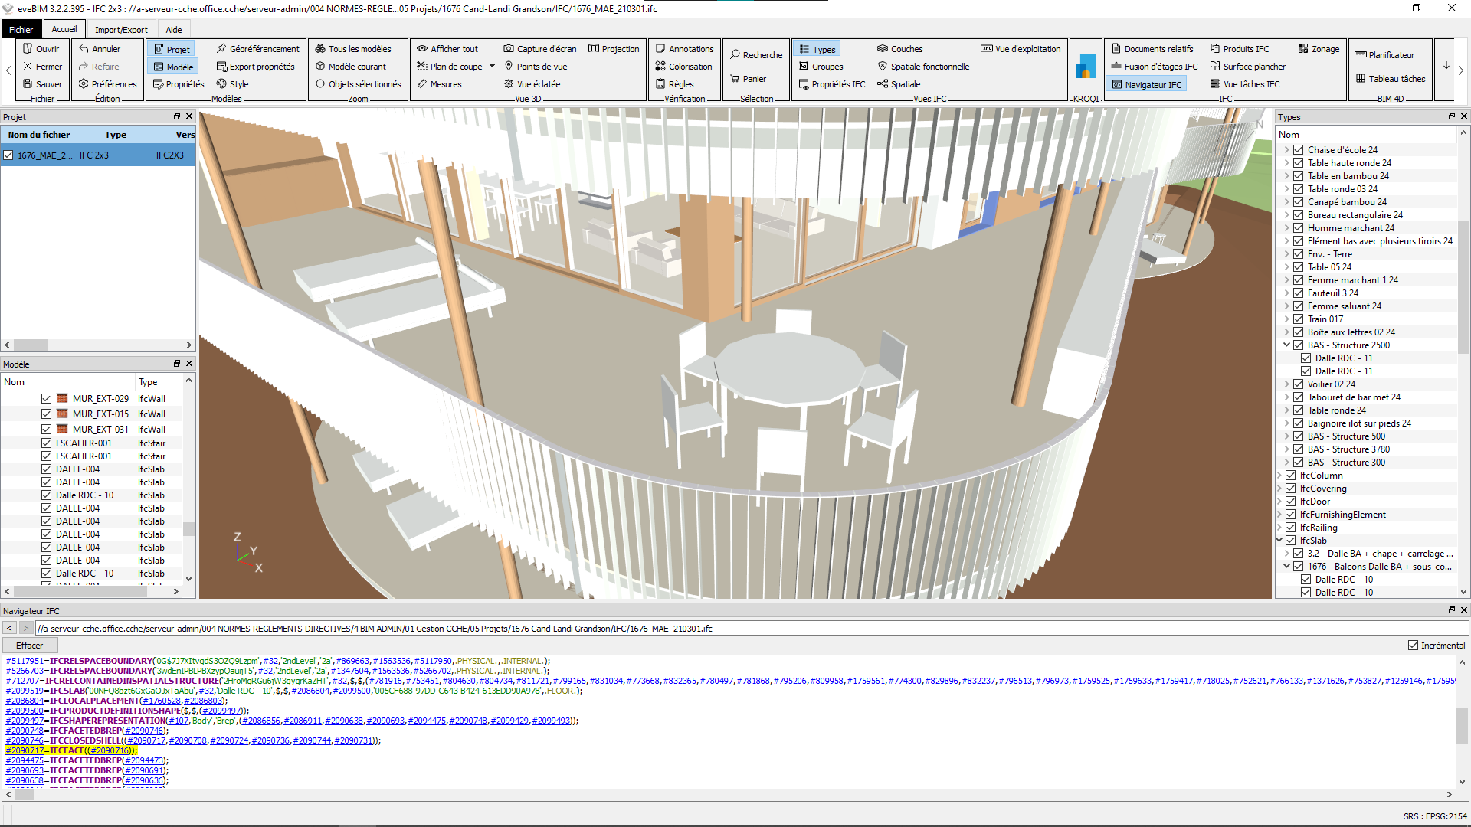Image resolution: width=1471 pixels, height=827 pixels.
Task: Toggle the Modèle panel button
Action: point(173,67)
